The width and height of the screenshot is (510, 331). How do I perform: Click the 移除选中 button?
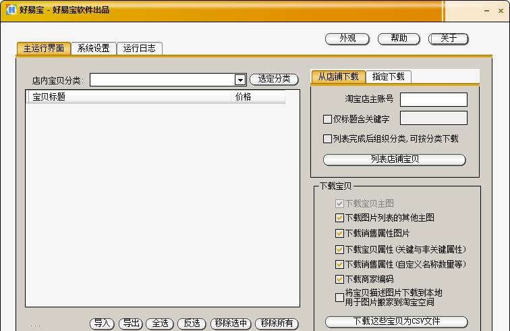pyautogui.click(x=231, y=323)
